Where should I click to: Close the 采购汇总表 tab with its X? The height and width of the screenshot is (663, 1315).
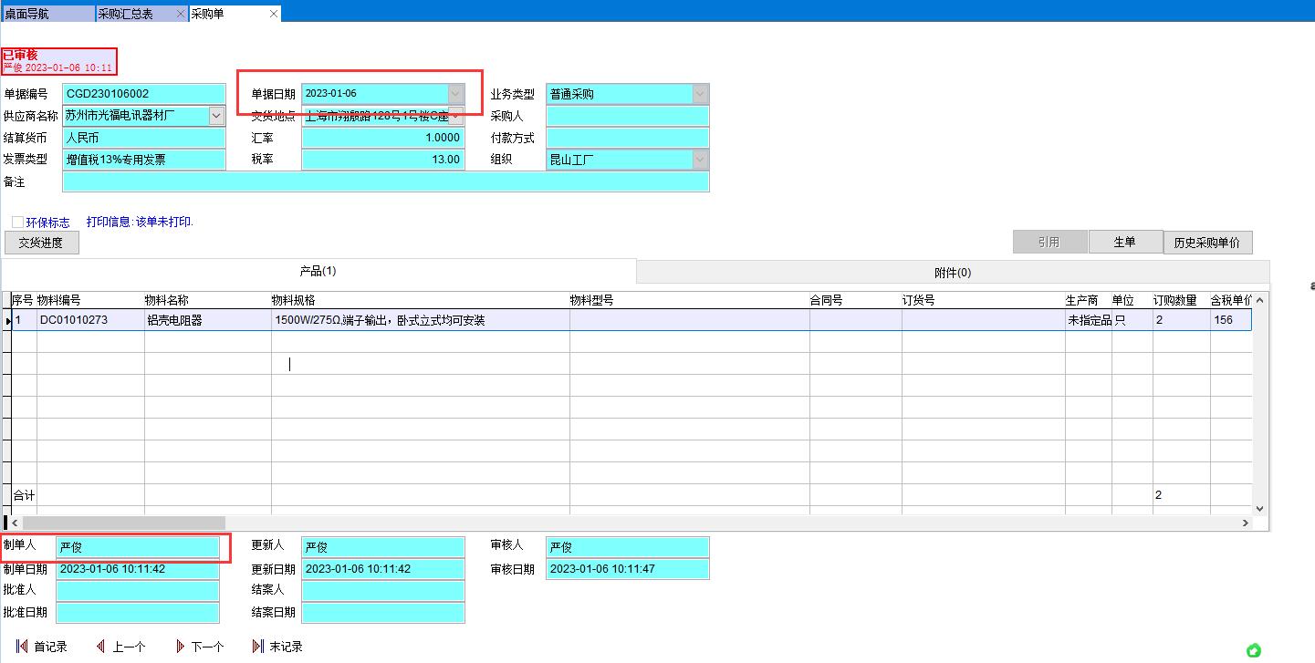coord(180,15)
